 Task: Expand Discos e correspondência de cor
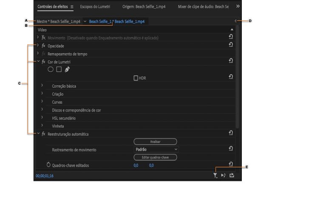[x=42, y=109]
